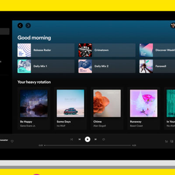
Task: Click the track duration time label
Action: pyautogui.click(x=134, y=145)
